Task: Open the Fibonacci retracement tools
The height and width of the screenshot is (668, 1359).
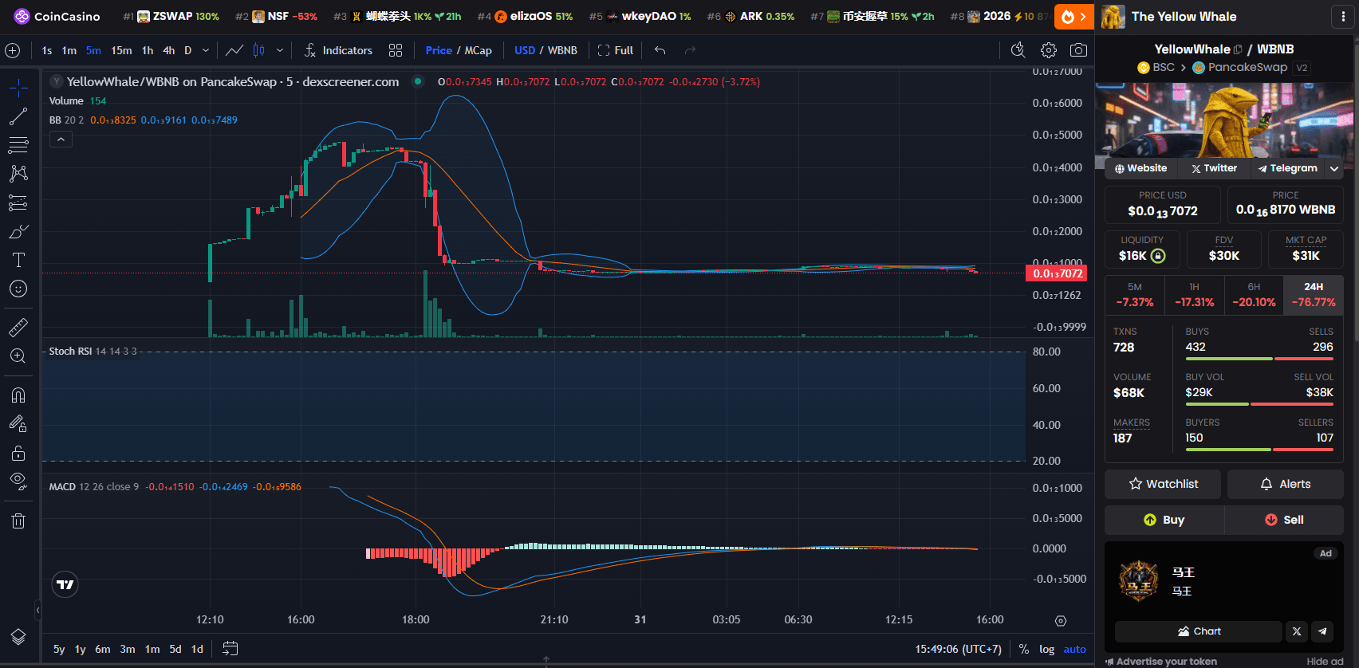Action: click(18, 145)
